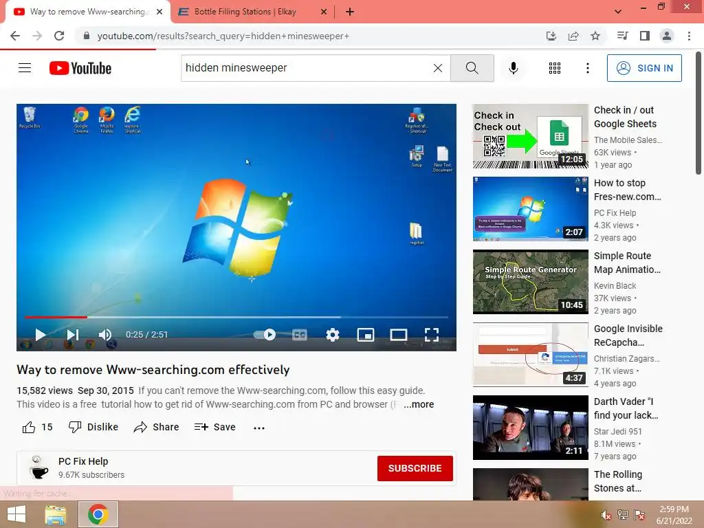Viewport: 704px width, 528px height.
Task: Select the Way to remove Www-searching tab
Action: [x=87, y=12]
